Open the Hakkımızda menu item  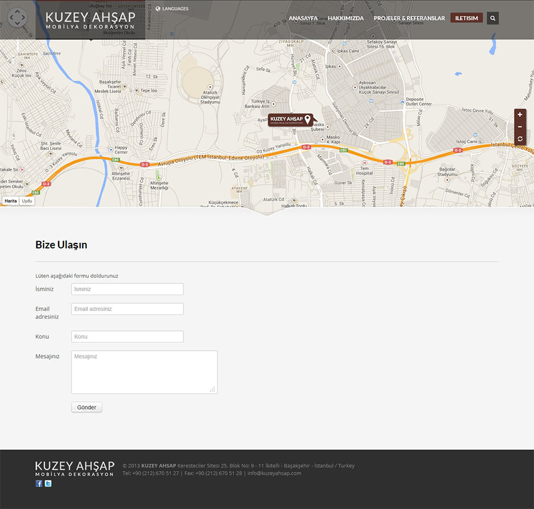[x=345, y=18]
